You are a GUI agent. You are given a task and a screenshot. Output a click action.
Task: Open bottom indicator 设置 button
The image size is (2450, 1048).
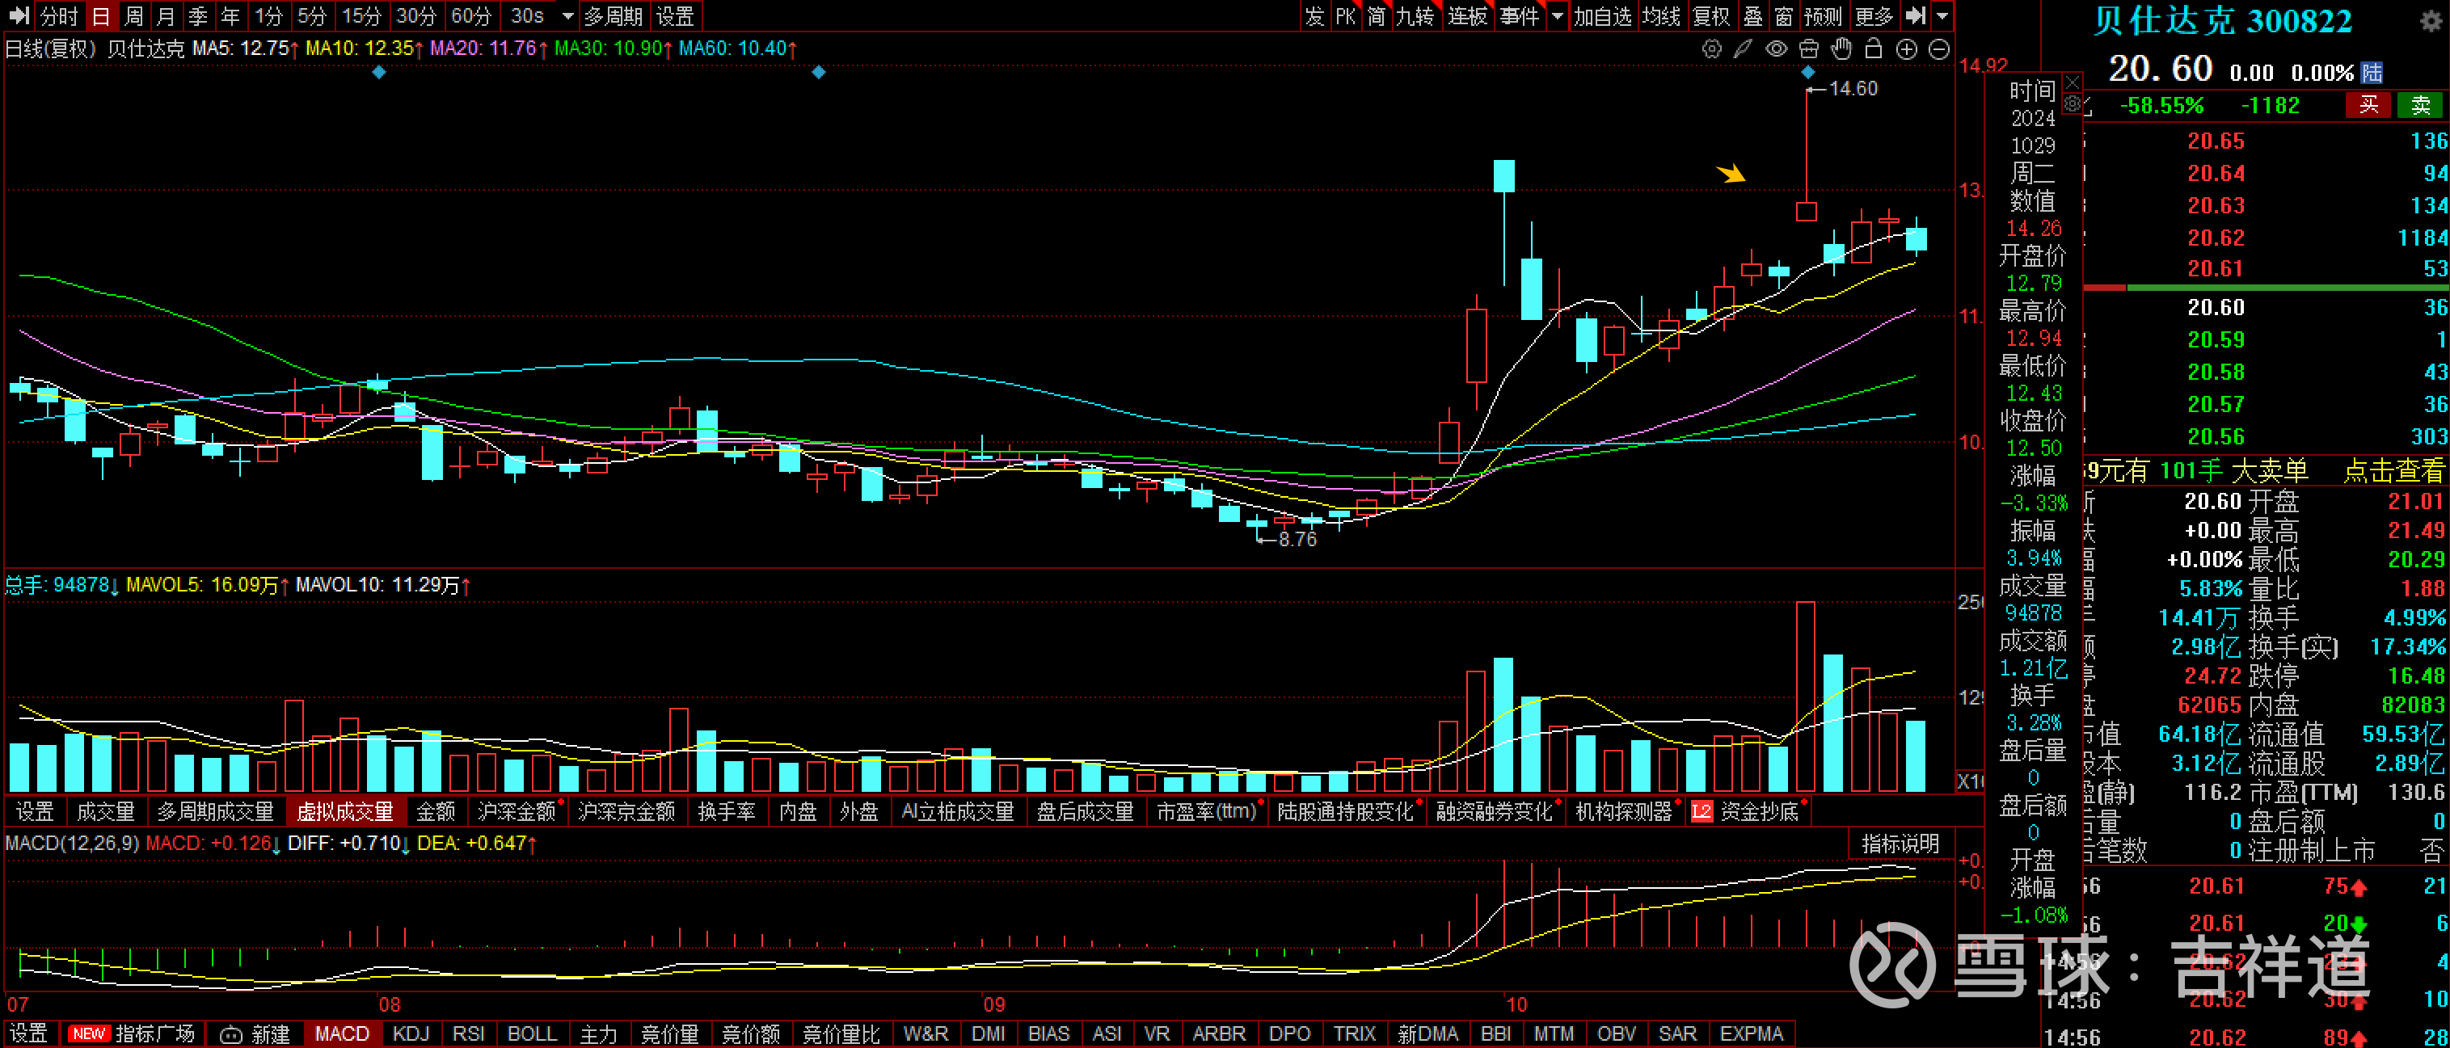point(28,1033)
